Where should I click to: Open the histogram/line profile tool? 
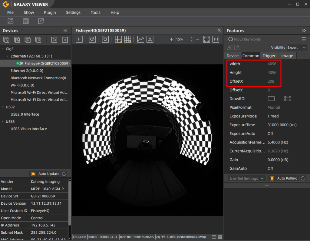(141, 39)
